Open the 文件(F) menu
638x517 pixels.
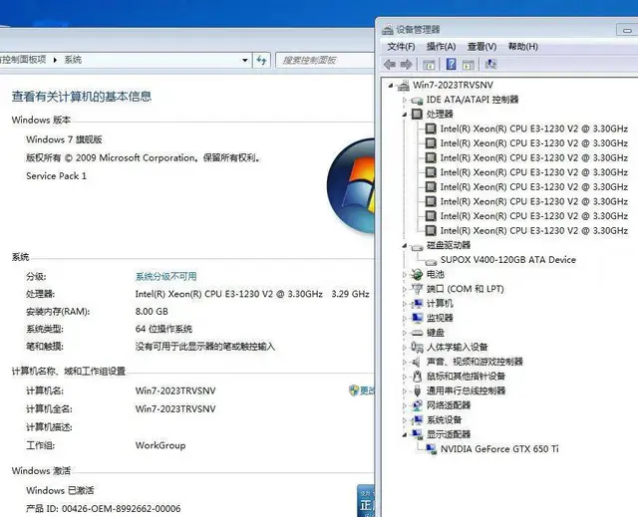point(401,47)
